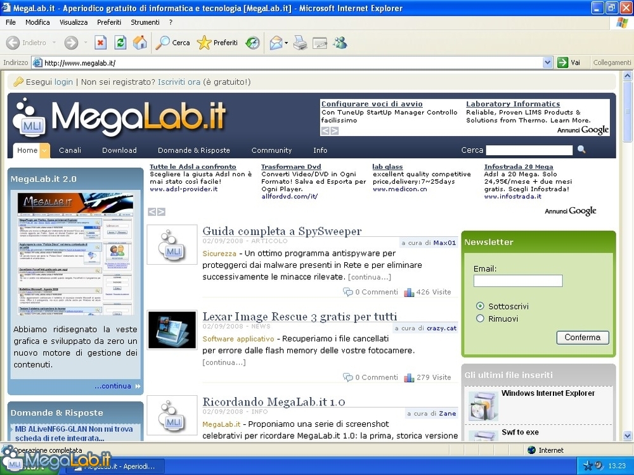Viewport: 634px width, 475px height.
Task: Open the mail envelope toolbar icon
Action: pyautogui.click(x=276, y=42)
